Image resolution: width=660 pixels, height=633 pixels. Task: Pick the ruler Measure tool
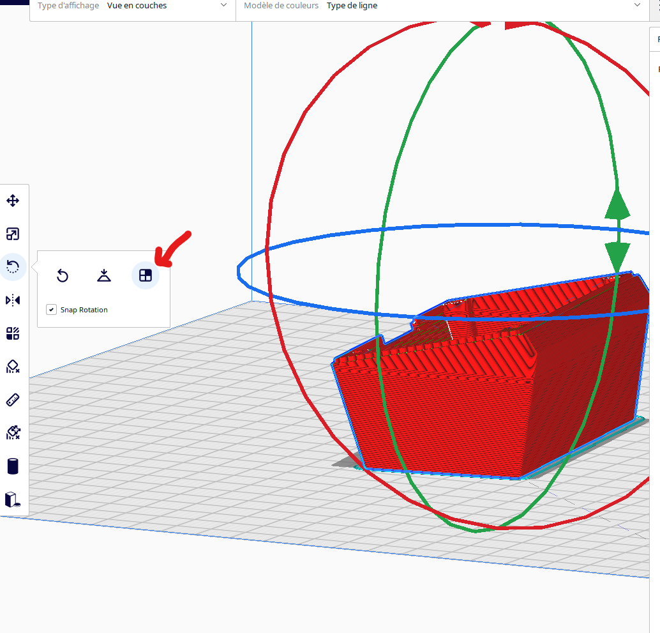pyautogui.click(x=13, y=400)
